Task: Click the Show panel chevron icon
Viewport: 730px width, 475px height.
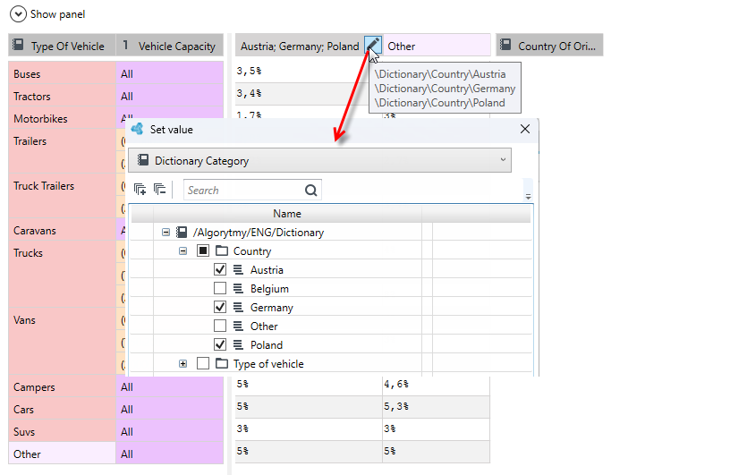Action: coord(18,14)
